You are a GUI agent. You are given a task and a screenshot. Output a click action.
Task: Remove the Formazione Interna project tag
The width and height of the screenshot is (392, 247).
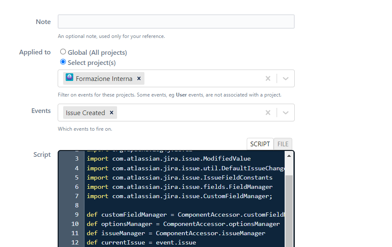click(139, 78)
